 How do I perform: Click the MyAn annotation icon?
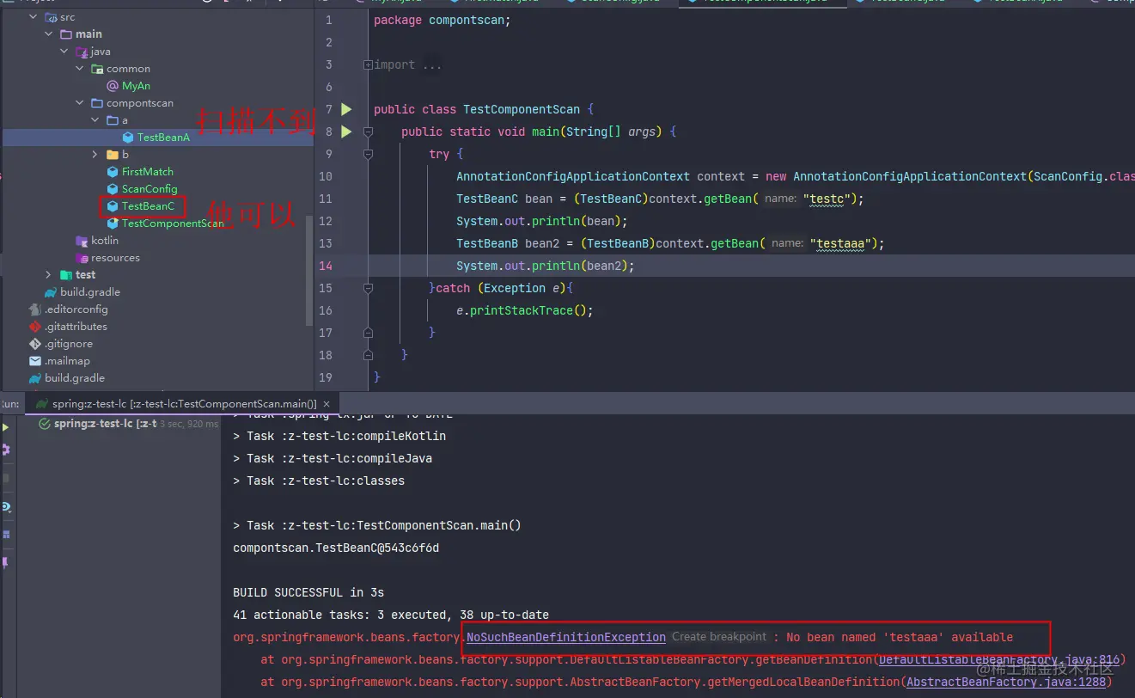113,86
